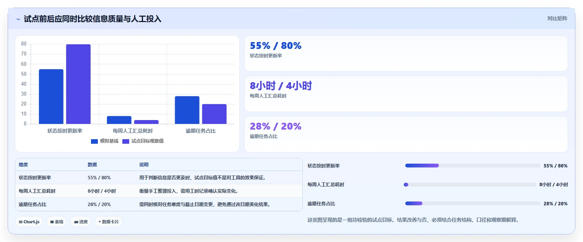Click the 数据卡片 chip
The width and height of the screenshot is (583, 242).
(109, 222)
